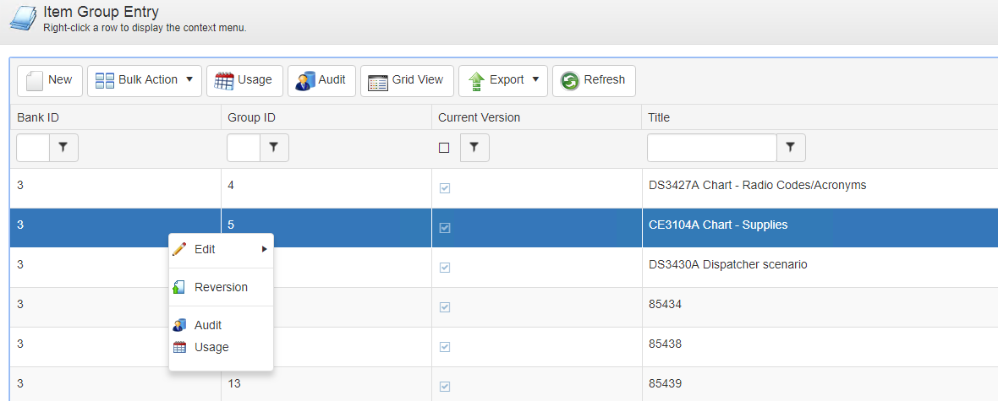Toggle the Current Version filter checkbox

(444, 148)
